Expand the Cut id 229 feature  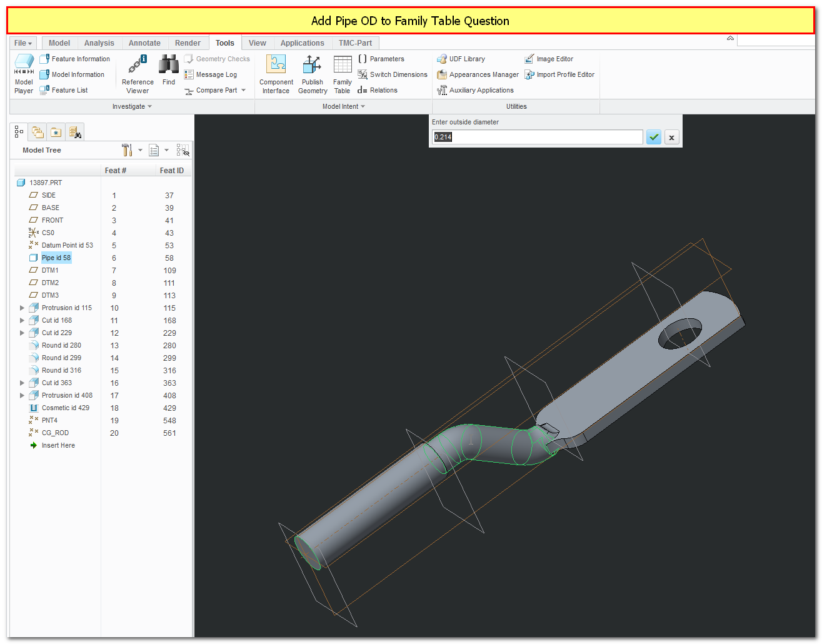point(23,333)
